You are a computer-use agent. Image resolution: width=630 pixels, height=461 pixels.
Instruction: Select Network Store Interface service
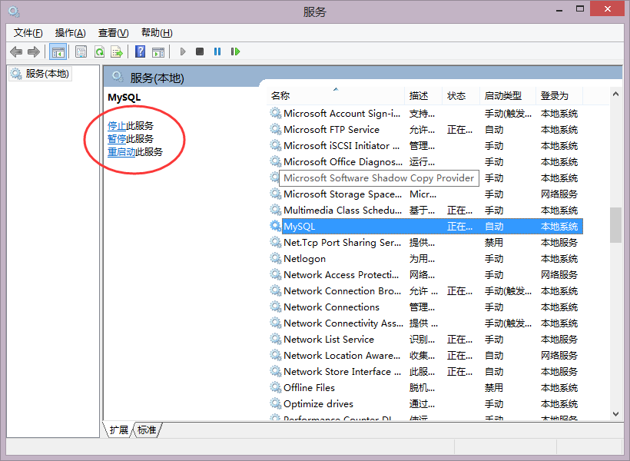coord(425,372)
